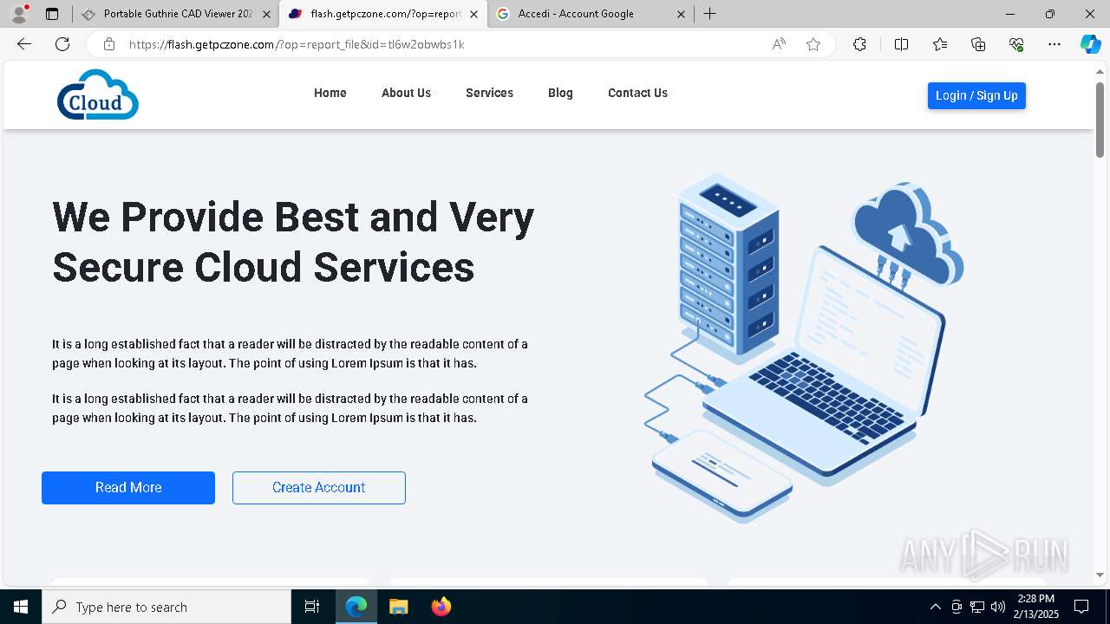View site information lock icon
This screenshot has width=1110, height=624.
click(109, 44)
